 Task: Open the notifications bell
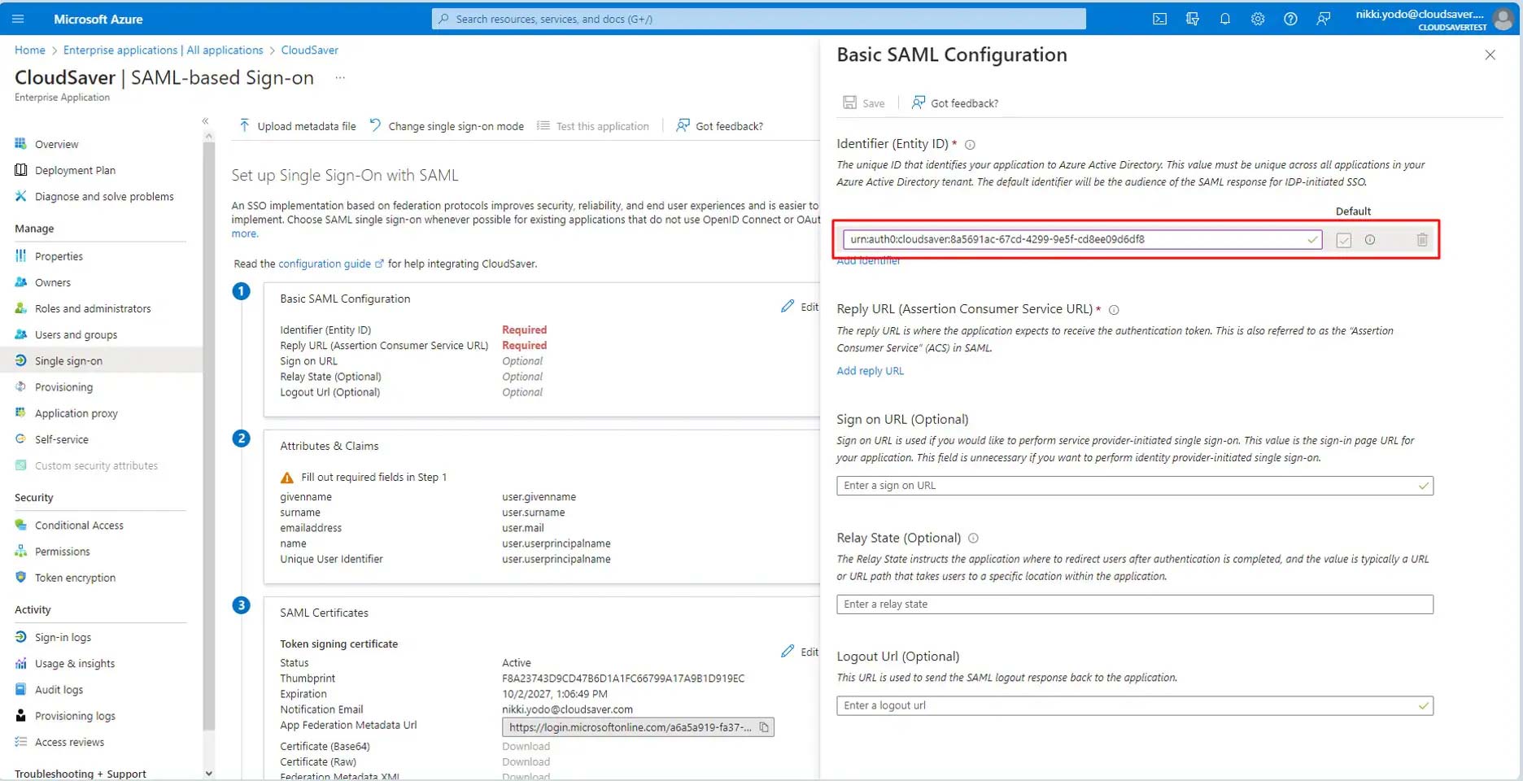click(x=1224, y=19)
